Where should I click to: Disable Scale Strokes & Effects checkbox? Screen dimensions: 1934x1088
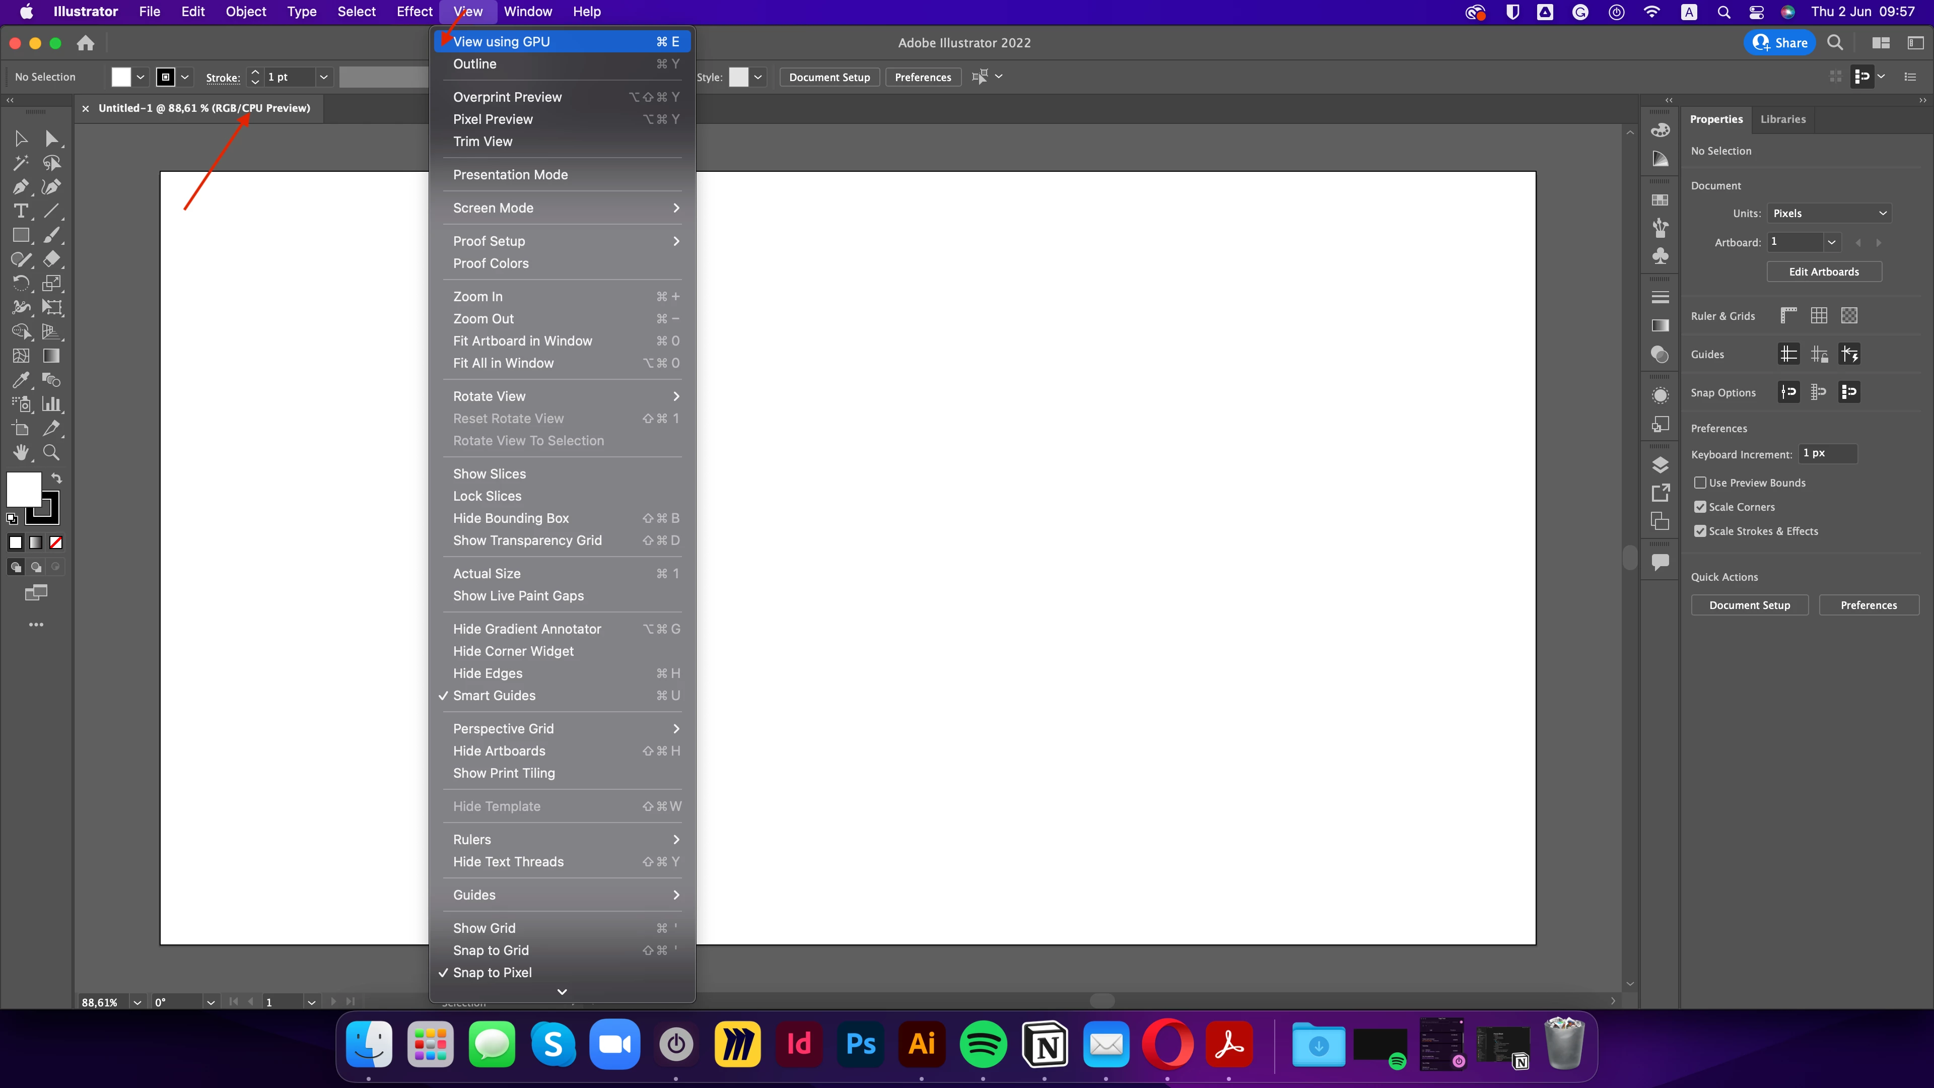(1700, 531)
